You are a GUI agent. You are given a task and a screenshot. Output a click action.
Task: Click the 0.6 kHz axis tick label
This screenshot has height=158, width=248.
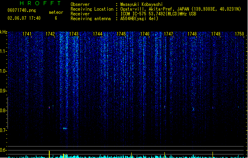[x=3, y=150]
